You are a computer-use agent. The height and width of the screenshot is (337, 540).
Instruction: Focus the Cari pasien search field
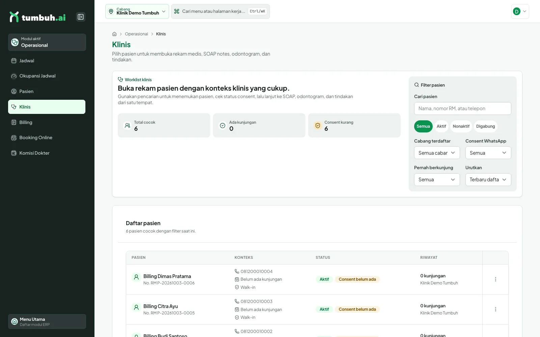[463, 109]
